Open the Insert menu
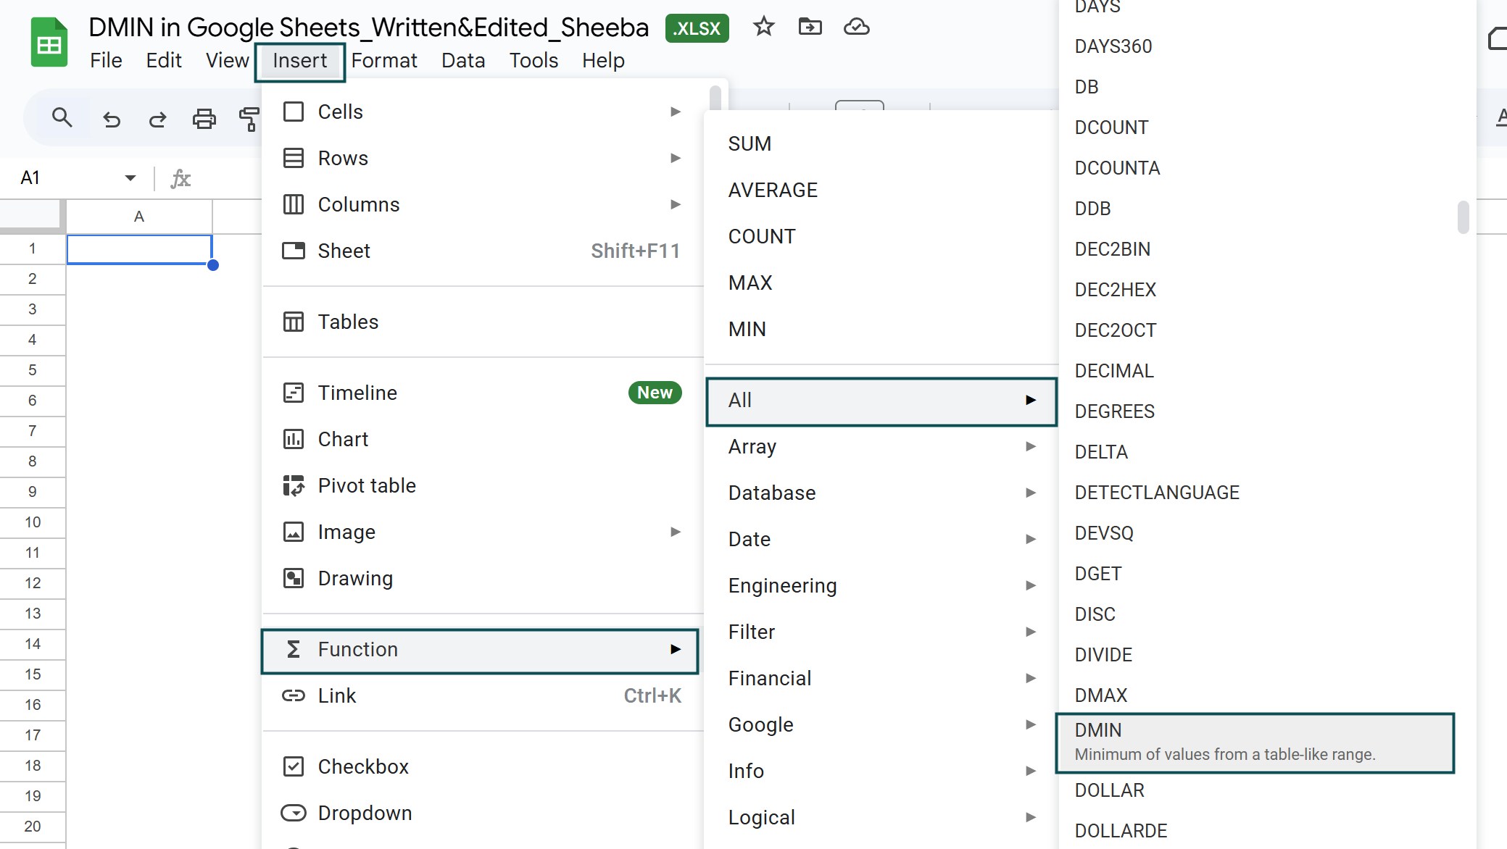The height and width of the screenshot is (849, 1507). coord(300,61)
